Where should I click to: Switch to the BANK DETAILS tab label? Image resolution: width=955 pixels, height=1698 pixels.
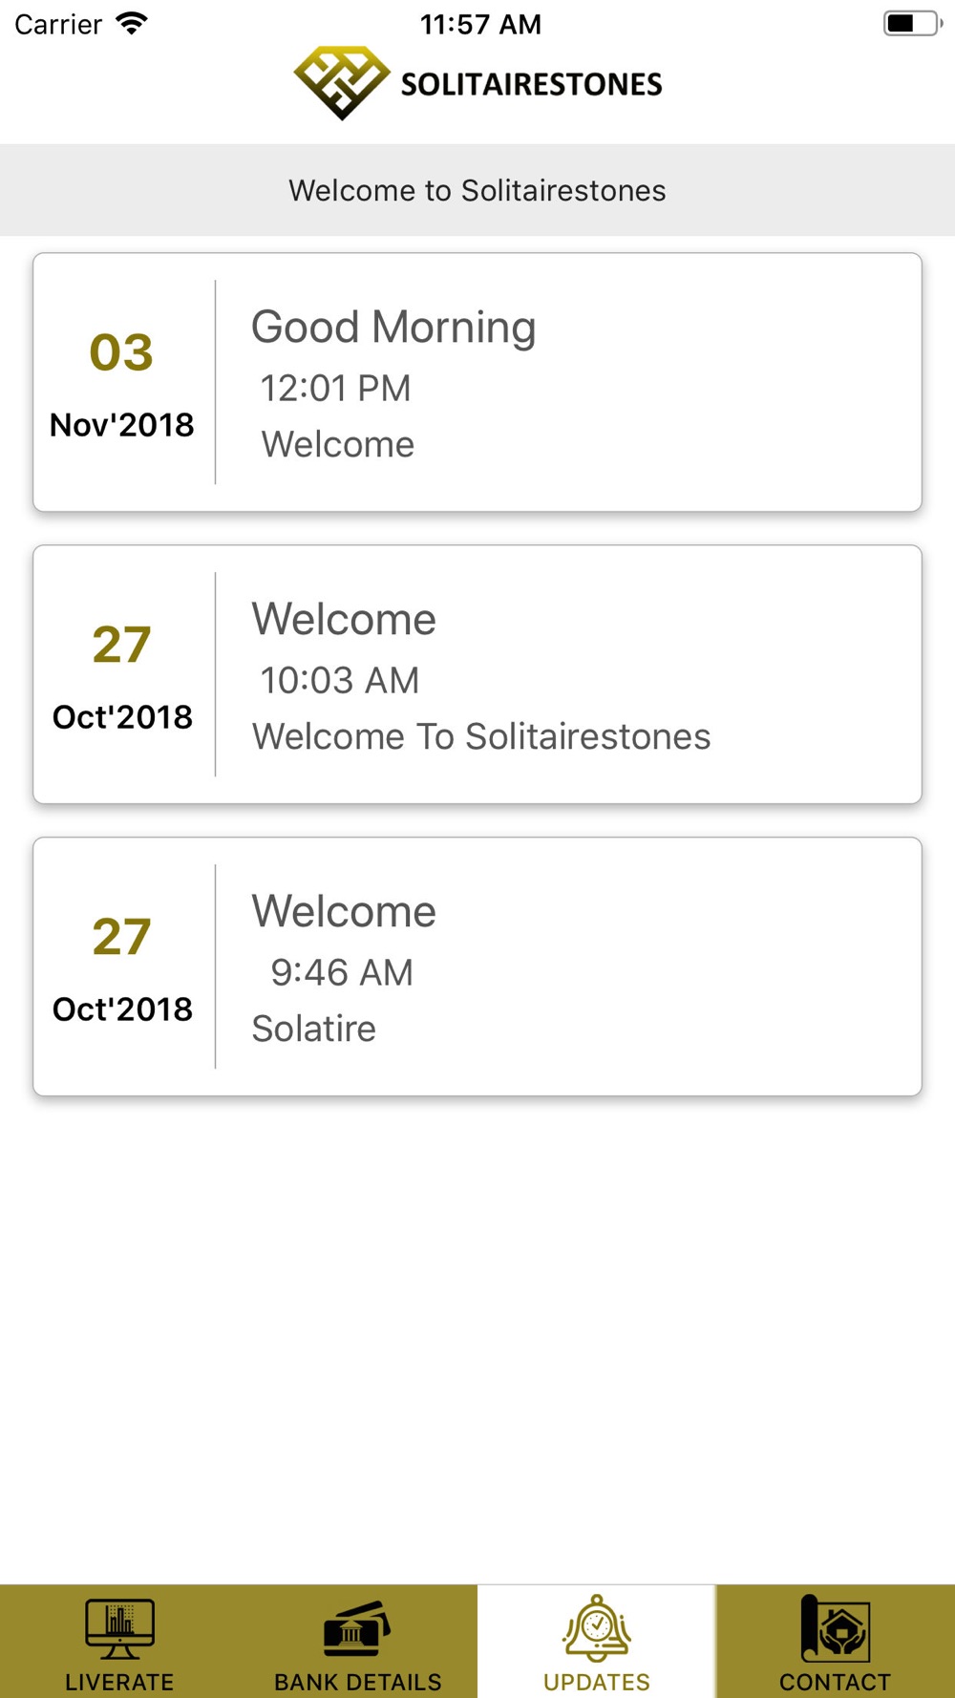coord(358,1682)
